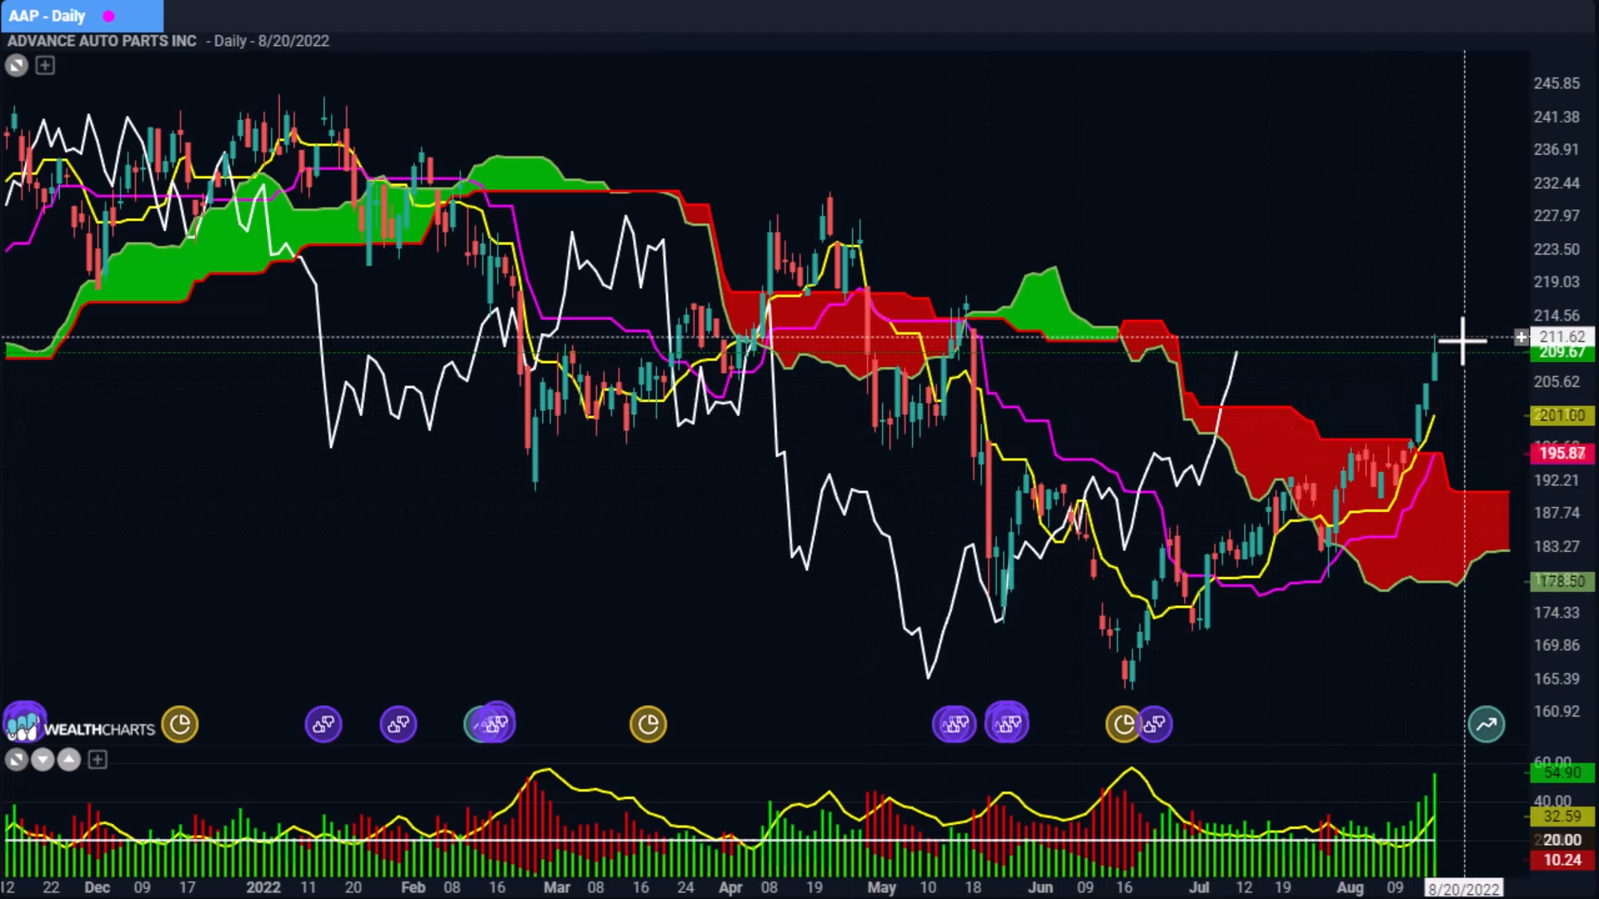Click the ADVANCE AUTO PARTS INC title
1599x899 pixels.
(x=102, y=41)
